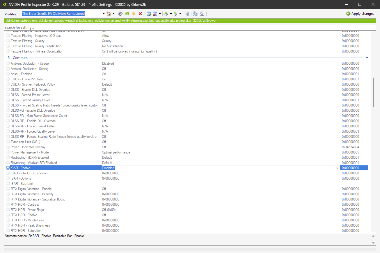Click Apply changes
The image size is (380, 253).
coord(360,14)
